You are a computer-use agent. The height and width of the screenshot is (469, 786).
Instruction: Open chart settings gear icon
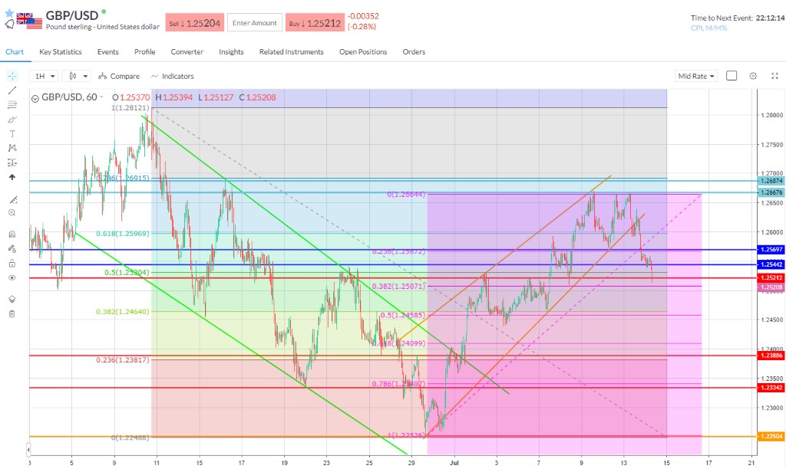coord(753,76)
